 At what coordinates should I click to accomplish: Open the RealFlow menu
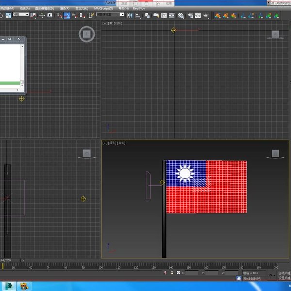click(139, 8)
